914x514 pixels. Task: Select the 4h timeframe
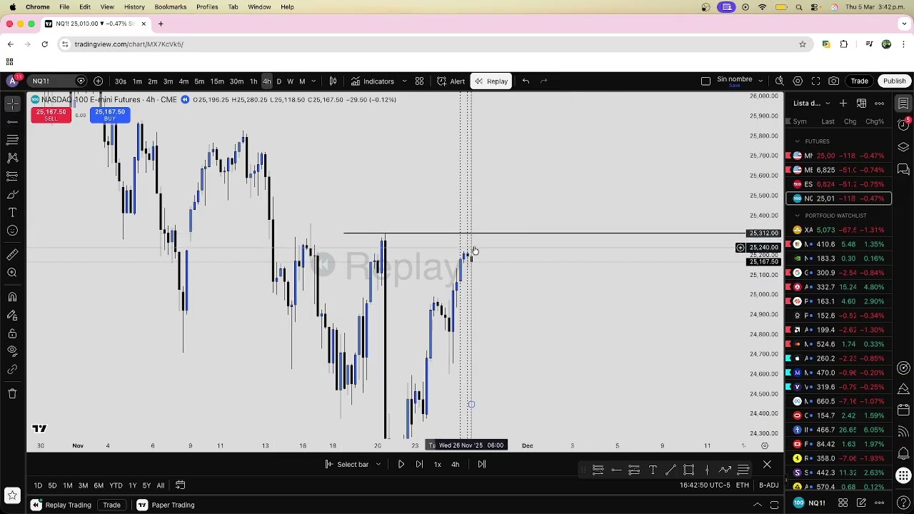266,81
